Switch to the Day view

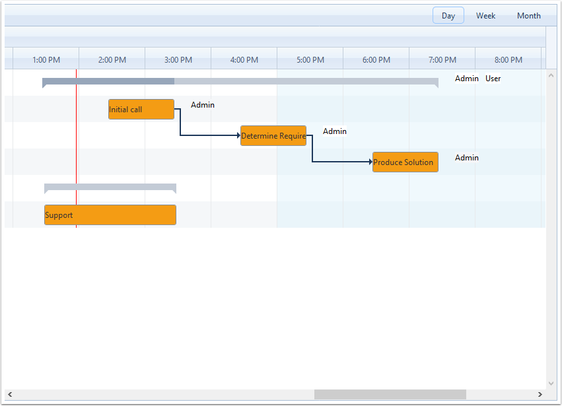click(x=448, y=16)
